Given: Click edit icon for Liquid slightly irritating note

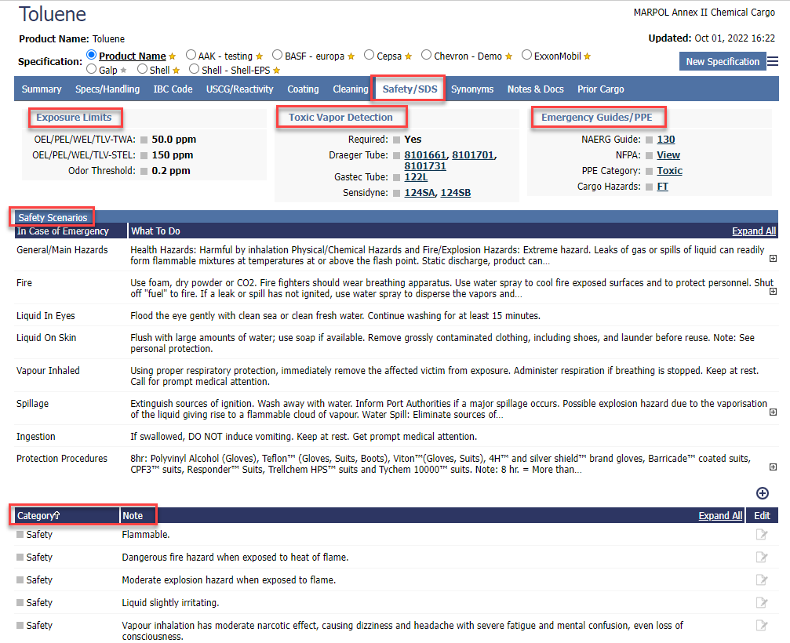Looking at the screenshot, I should coord(761,603).
